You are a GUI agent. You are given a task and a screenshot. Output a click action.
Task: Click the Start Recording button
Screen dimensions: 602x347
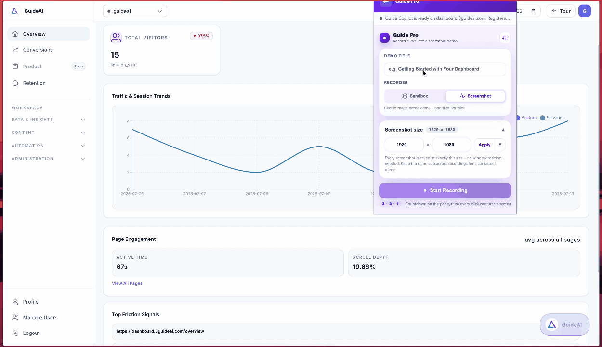click(x=445, y=190)
